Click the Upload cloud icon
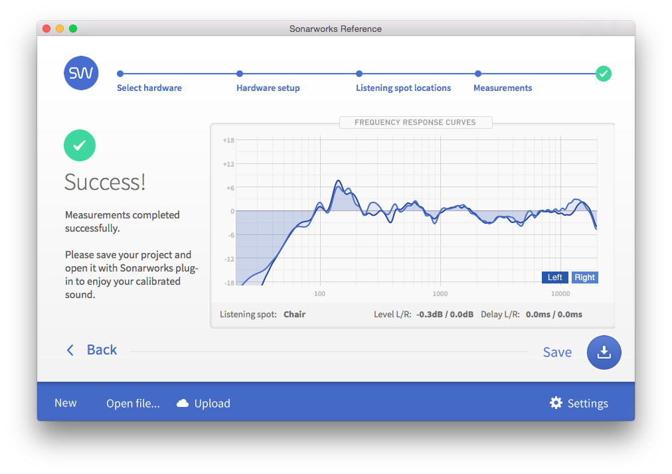 click(x=183, y=404)
